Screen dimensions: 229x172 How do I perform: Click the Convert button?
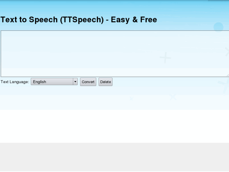pyautogui.click(x=88, y=82)
